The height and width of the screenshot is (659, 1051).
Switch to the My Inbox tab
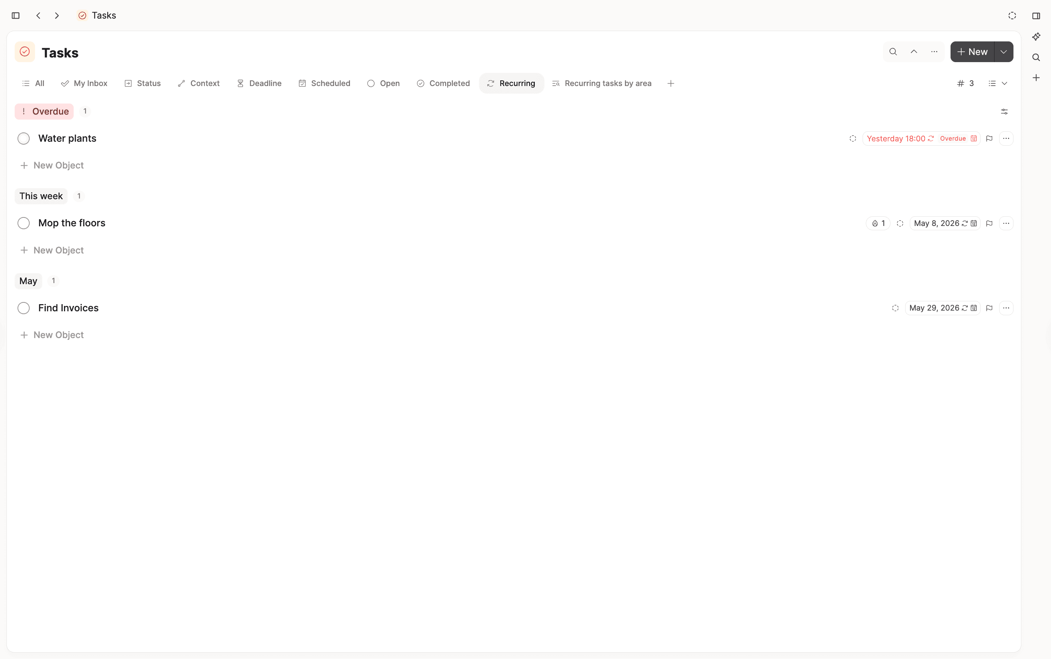(x=84, y=83)
